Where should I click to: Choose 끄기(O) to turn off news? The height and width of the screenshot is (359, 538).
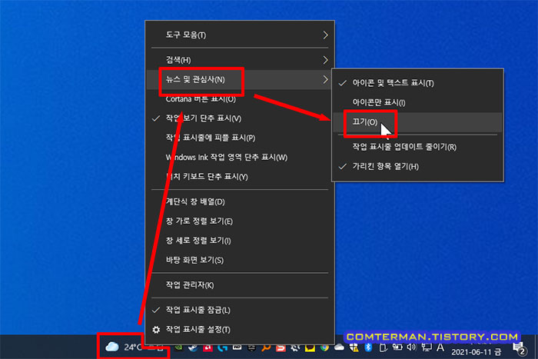pos(417,122)
